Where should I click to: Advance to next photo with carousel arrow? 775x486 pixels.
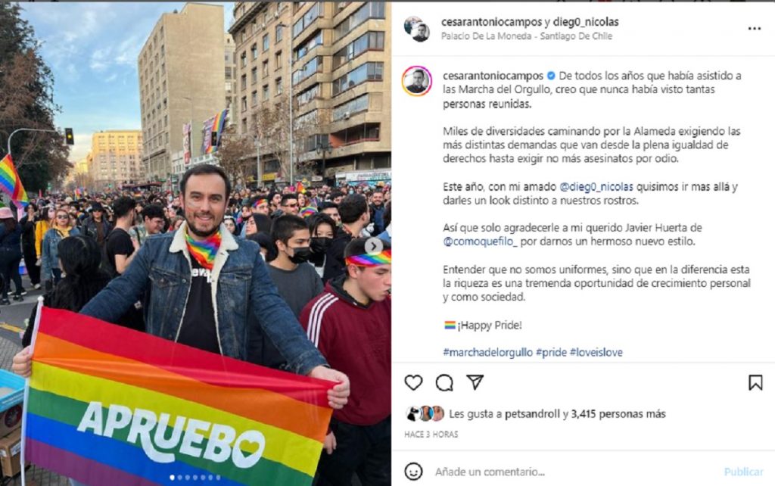coord(374,246)
